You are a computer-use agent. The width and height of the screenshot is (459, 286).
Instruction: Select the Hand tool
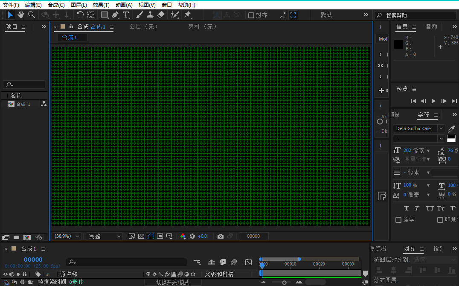[x=20, y=15]
